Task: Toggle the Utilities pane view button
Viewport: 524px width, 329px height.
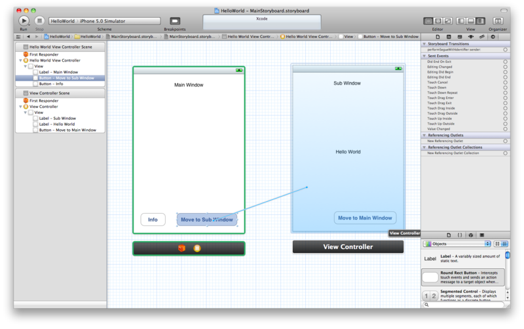Action: tap(480, 21)
